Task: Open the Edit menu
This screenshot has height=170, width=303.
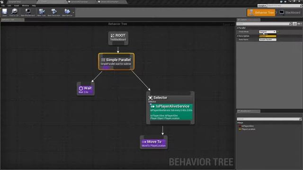Action: (x=9, y=6)
